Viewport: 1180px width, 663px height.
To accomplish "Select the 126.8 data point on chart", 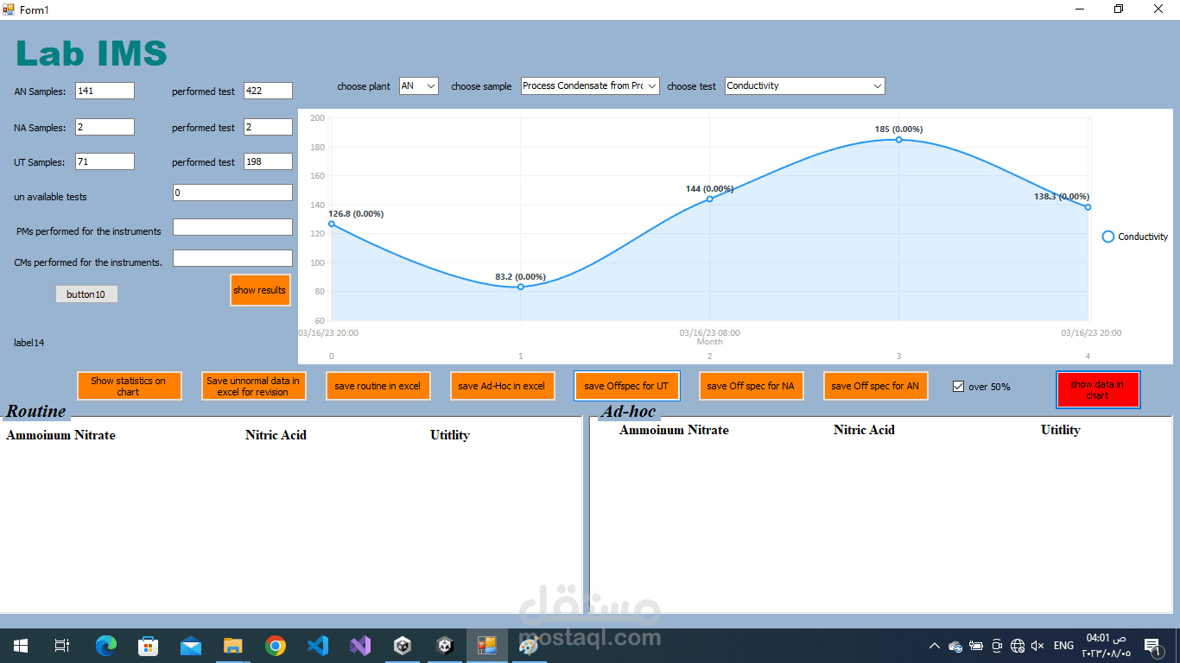I will [x=332, y=224].
